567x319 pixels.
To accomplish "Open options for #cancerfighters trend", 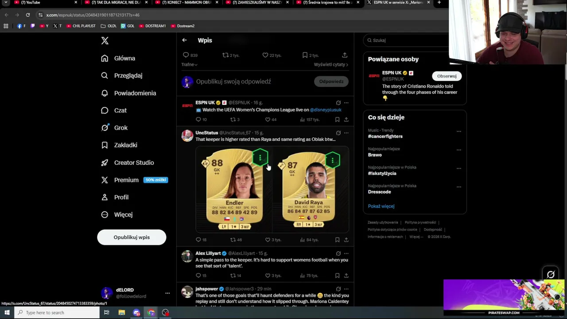I will point(459,131).
